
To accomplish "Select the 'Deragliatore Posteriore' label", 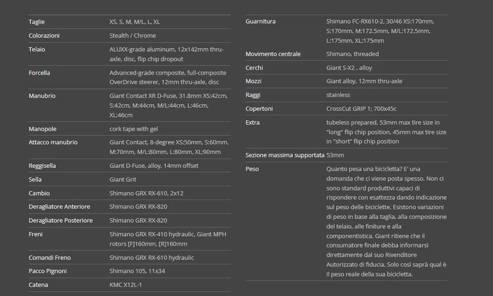I will (x=60, y=221).
